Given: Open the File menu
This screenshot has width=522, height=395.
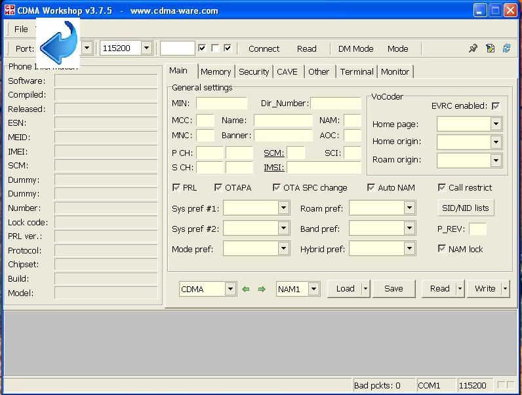Looking at the screenshot, I should (21, 29).
